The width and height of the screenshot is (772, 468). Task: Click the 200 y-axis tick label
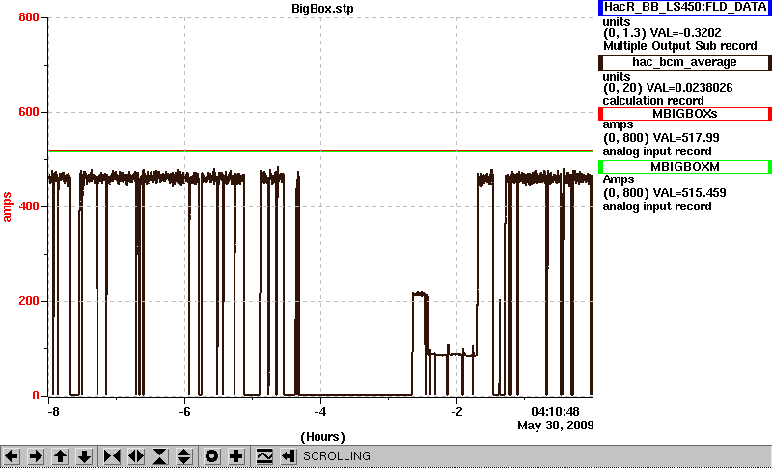tap(29, 301)
